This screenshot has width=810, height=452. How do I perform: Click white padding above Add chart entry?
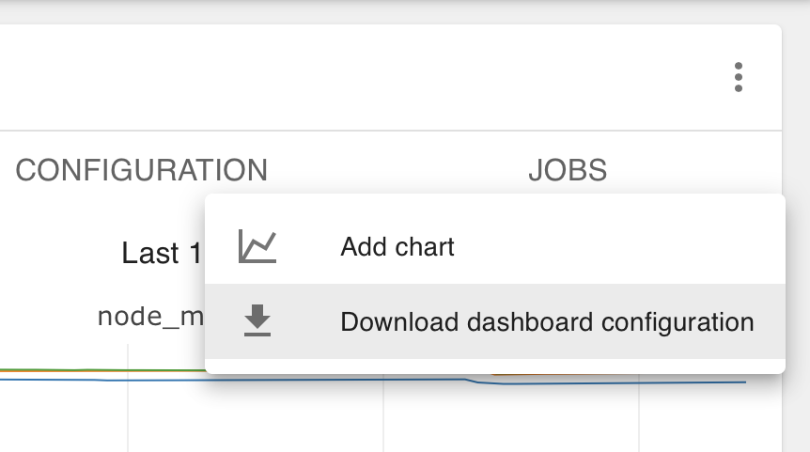click(x=495, y=201)
